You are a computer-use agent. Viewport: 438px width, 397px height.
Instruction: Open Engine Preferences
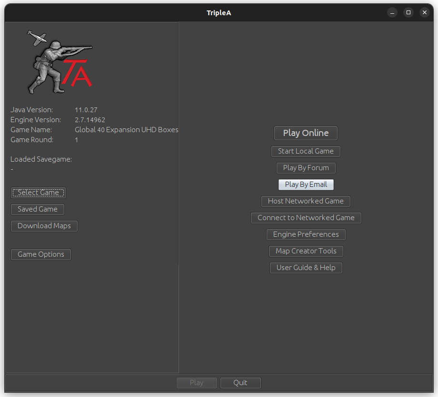coord(306,234)
